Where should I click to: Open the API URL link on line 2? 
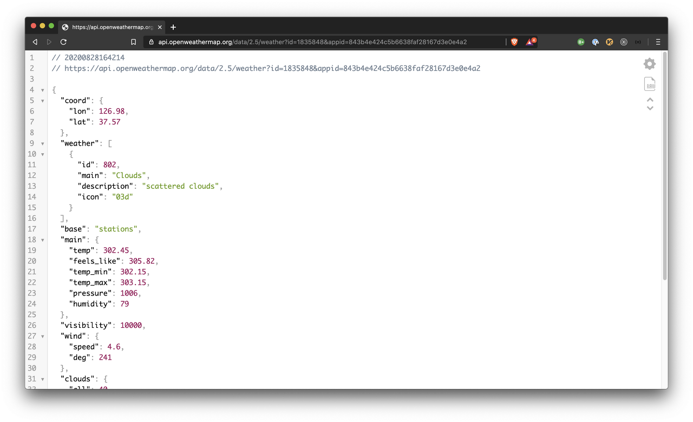pos(272,68)
